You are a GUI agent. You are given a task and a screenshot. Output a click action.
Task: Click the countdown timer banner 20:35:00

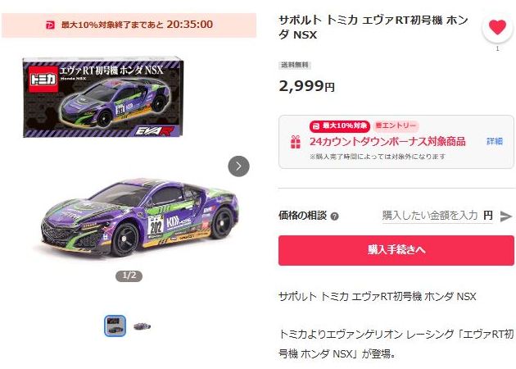pos(129,25)
